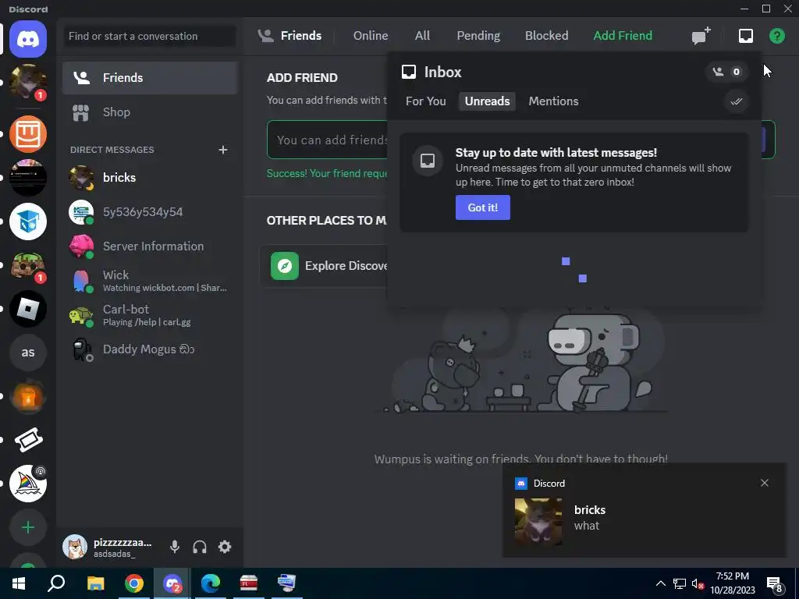Open Microsoft Edge from taskbar
The width and height of the screenshot is (799, 599).
211,583
